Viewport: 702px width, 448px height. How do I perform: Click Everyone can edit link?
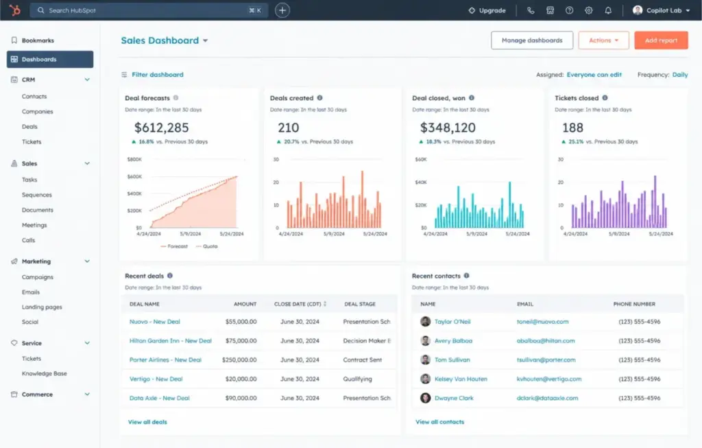pos(594,75)
